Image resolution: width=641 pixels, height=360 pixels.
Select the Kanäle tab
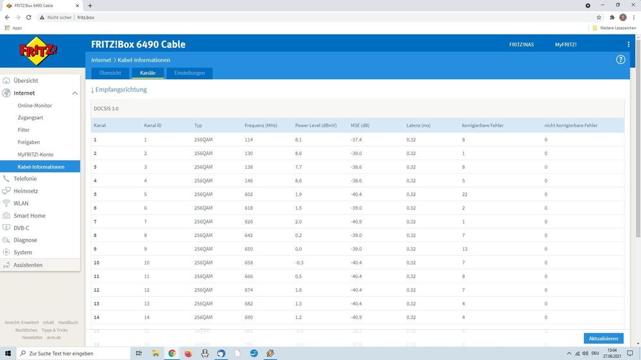(x=148, y=72)
